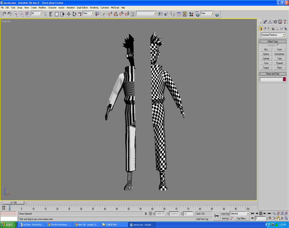Viewport: 289px width, 228px height.
Task: Open the Modifiers menu
Action: click(42, 8)
